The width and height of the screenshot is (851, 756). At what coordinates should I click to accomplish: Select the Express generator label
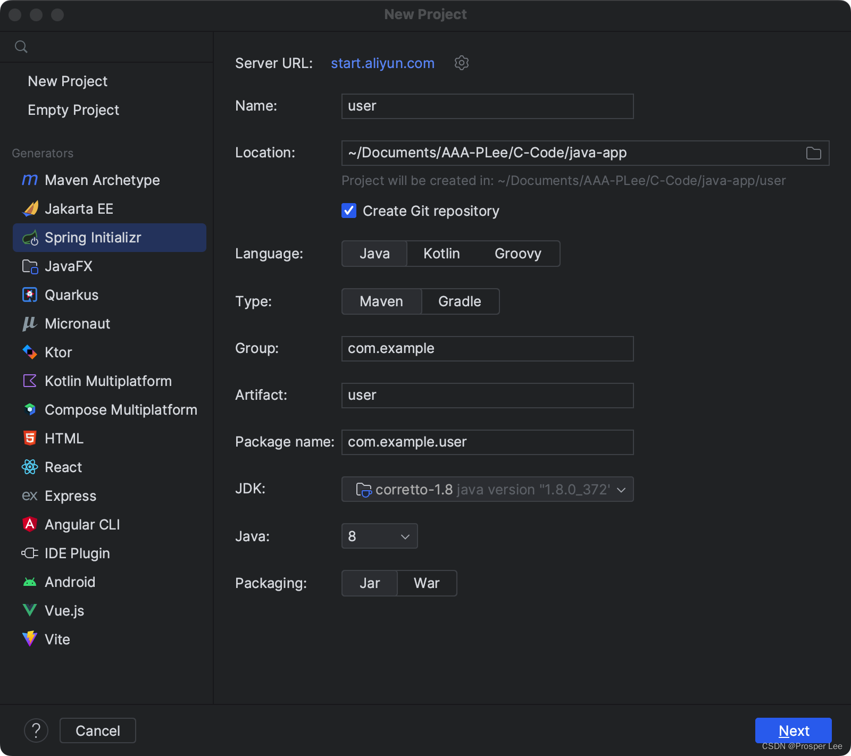pyautogui.click(x=70, y=496)
